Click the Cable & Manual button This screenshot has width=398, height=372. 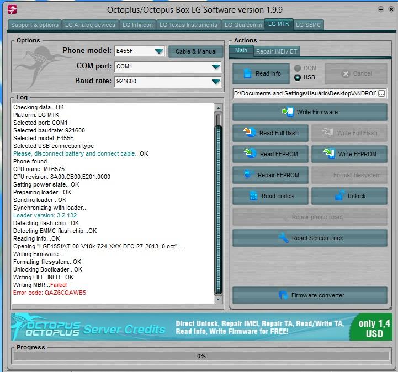click(196, 51)
